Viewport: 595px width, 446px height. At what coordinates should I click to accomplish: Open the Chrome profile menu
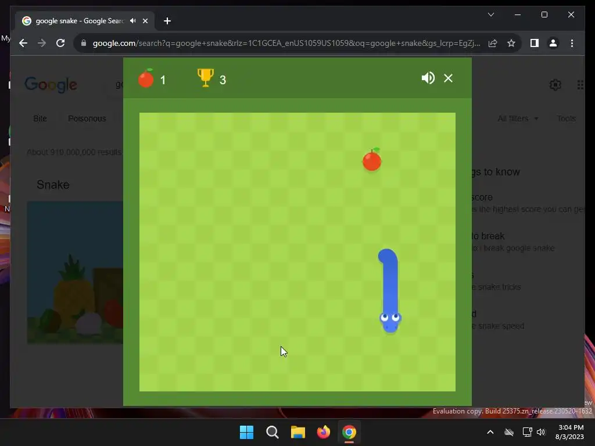tap(553, 43)
